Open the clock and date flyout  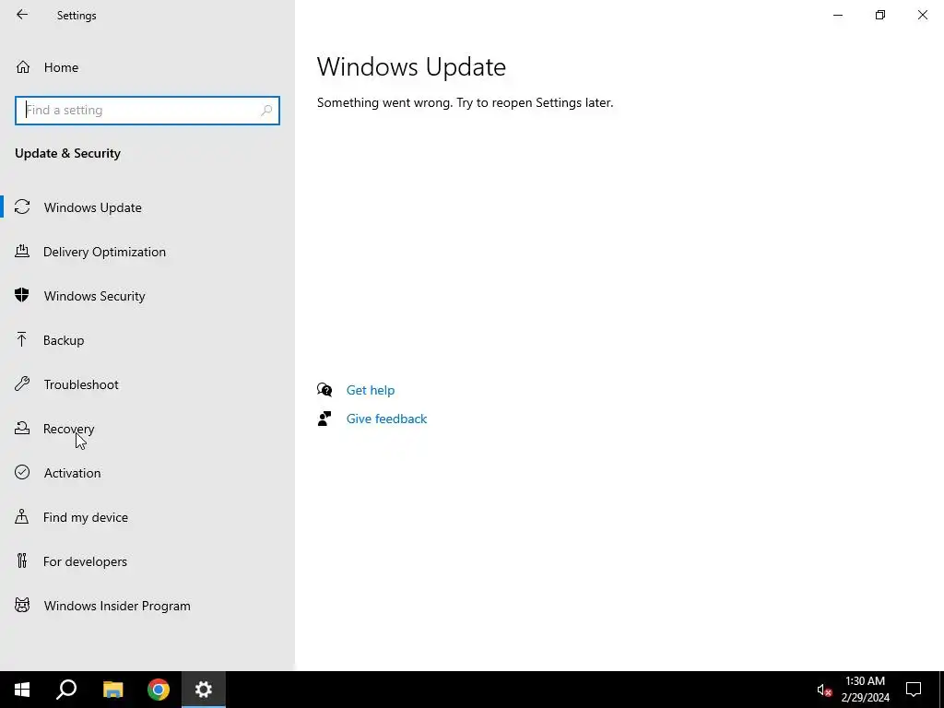(865, 690)
